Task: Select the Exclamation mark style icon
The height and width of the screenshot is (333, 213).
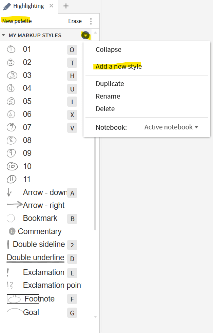Action: tap(8, 272)
